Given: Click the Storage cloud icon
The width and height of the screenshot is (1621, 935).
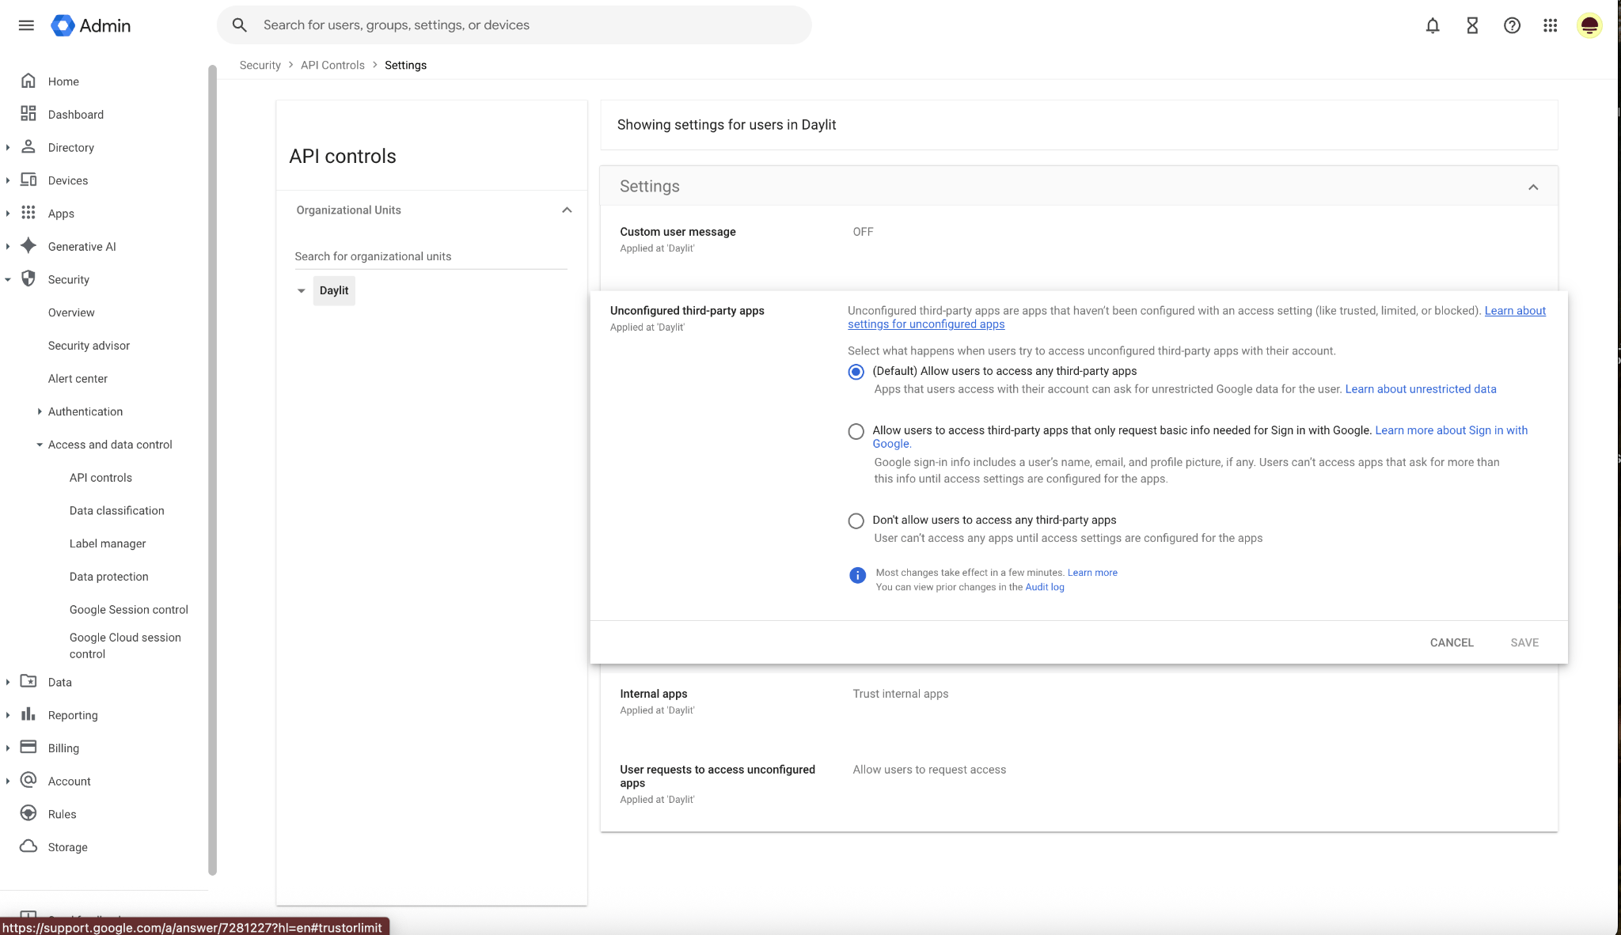Looking at the screenshot, I should click(28, 846).
